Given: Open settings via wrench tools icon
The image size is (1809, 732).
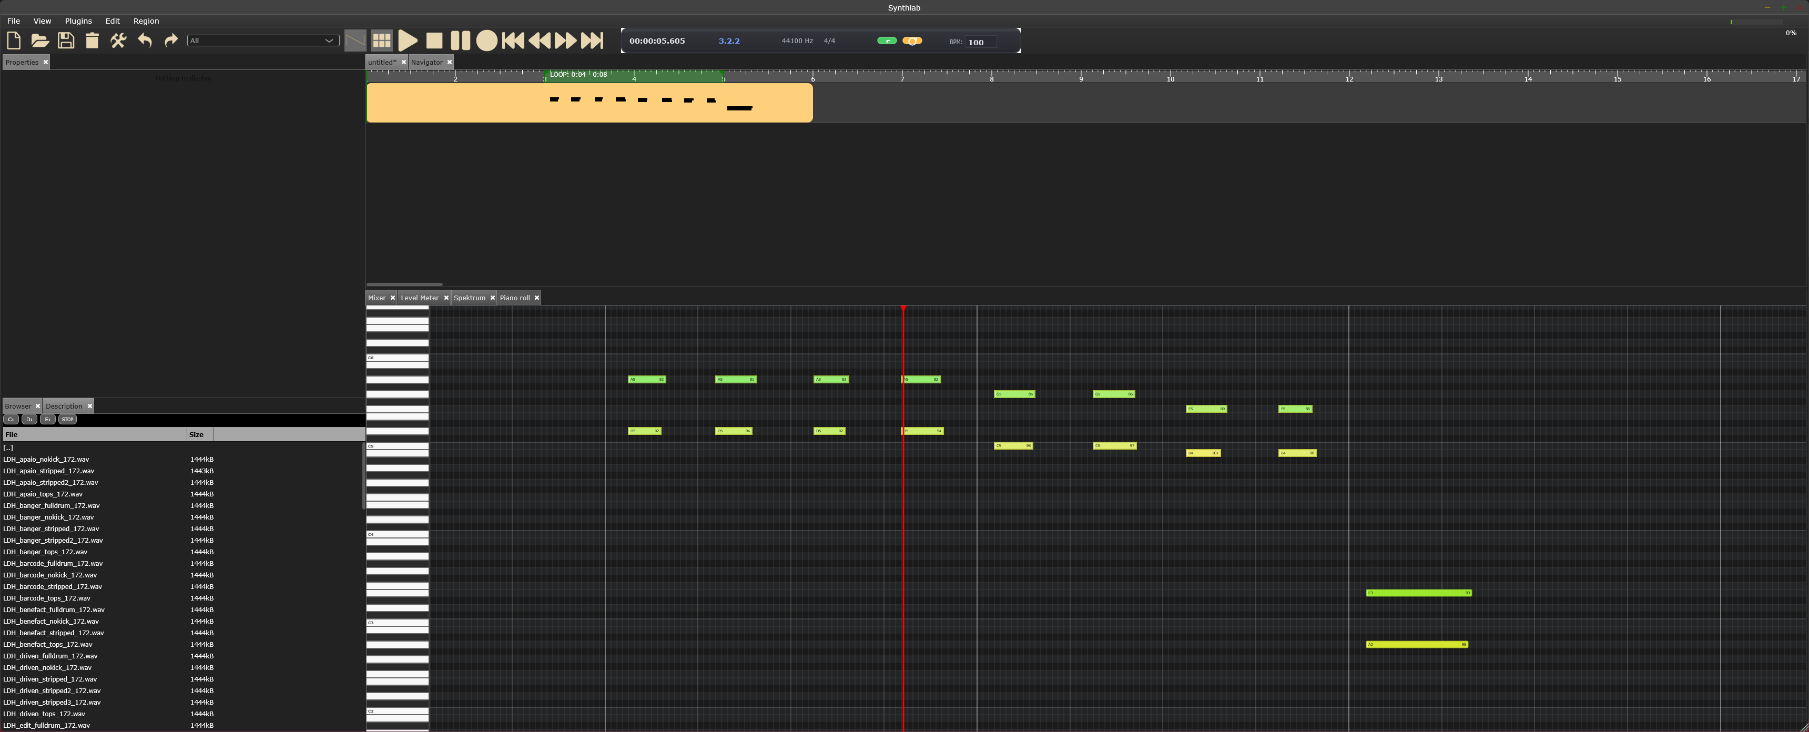Looking at the screenshot, I should [x=118, y=40].
